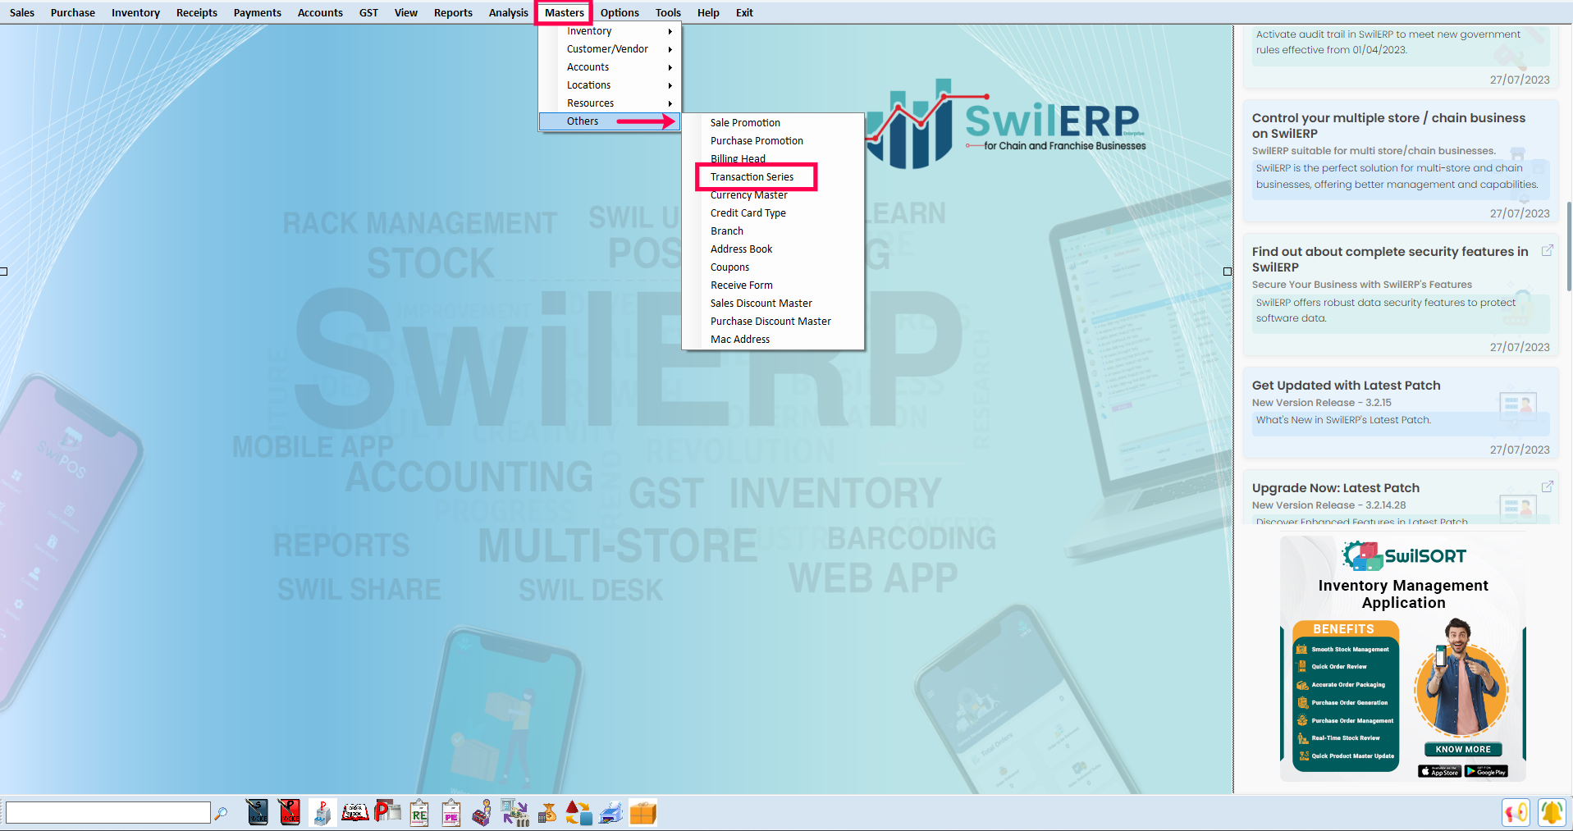Select Branch in Others submenu
Viewport: 1573px width, 831px height.
tap(773, 231)
